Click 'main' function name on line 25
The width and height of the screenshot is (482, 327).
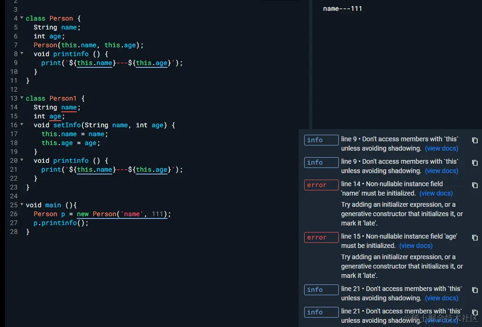click(53, 205)
